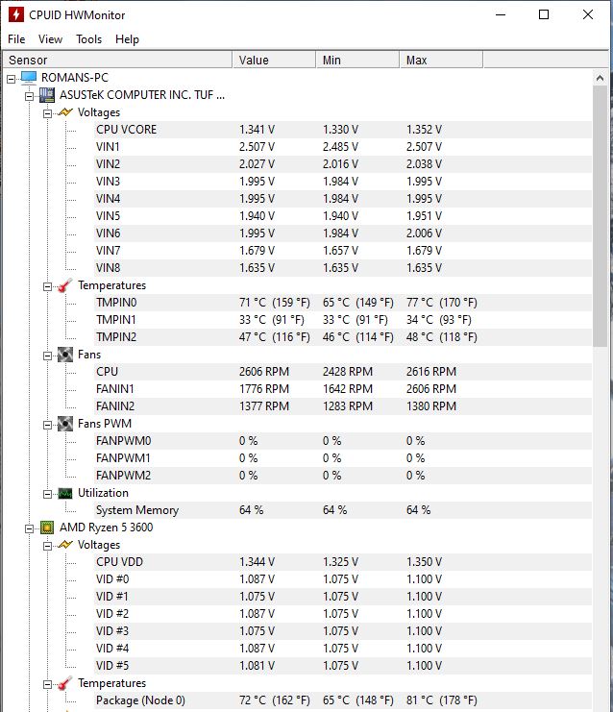Collapse the Utilization section
Image resolution: width=613 pixels, height=712 pixels.
click(x=48, y=494)
